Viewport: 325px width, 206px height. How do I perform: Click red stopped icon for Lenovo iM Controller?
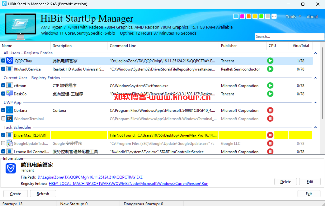coord(270,152)
